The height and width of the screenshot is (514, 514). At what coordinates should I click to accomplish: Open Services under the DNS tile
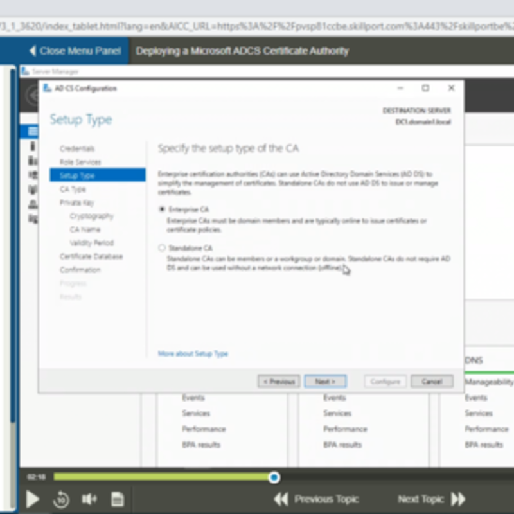479,413
